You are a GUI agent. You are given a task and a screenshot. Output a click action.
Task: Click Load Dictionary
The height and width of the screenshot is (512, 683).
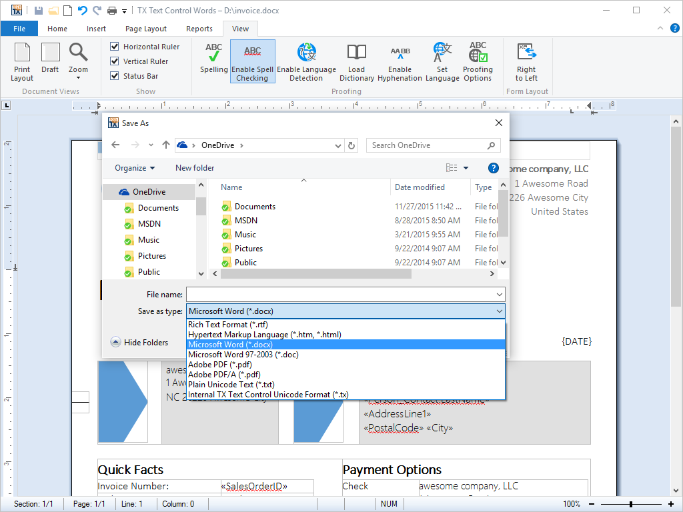[x=357, y=62]
